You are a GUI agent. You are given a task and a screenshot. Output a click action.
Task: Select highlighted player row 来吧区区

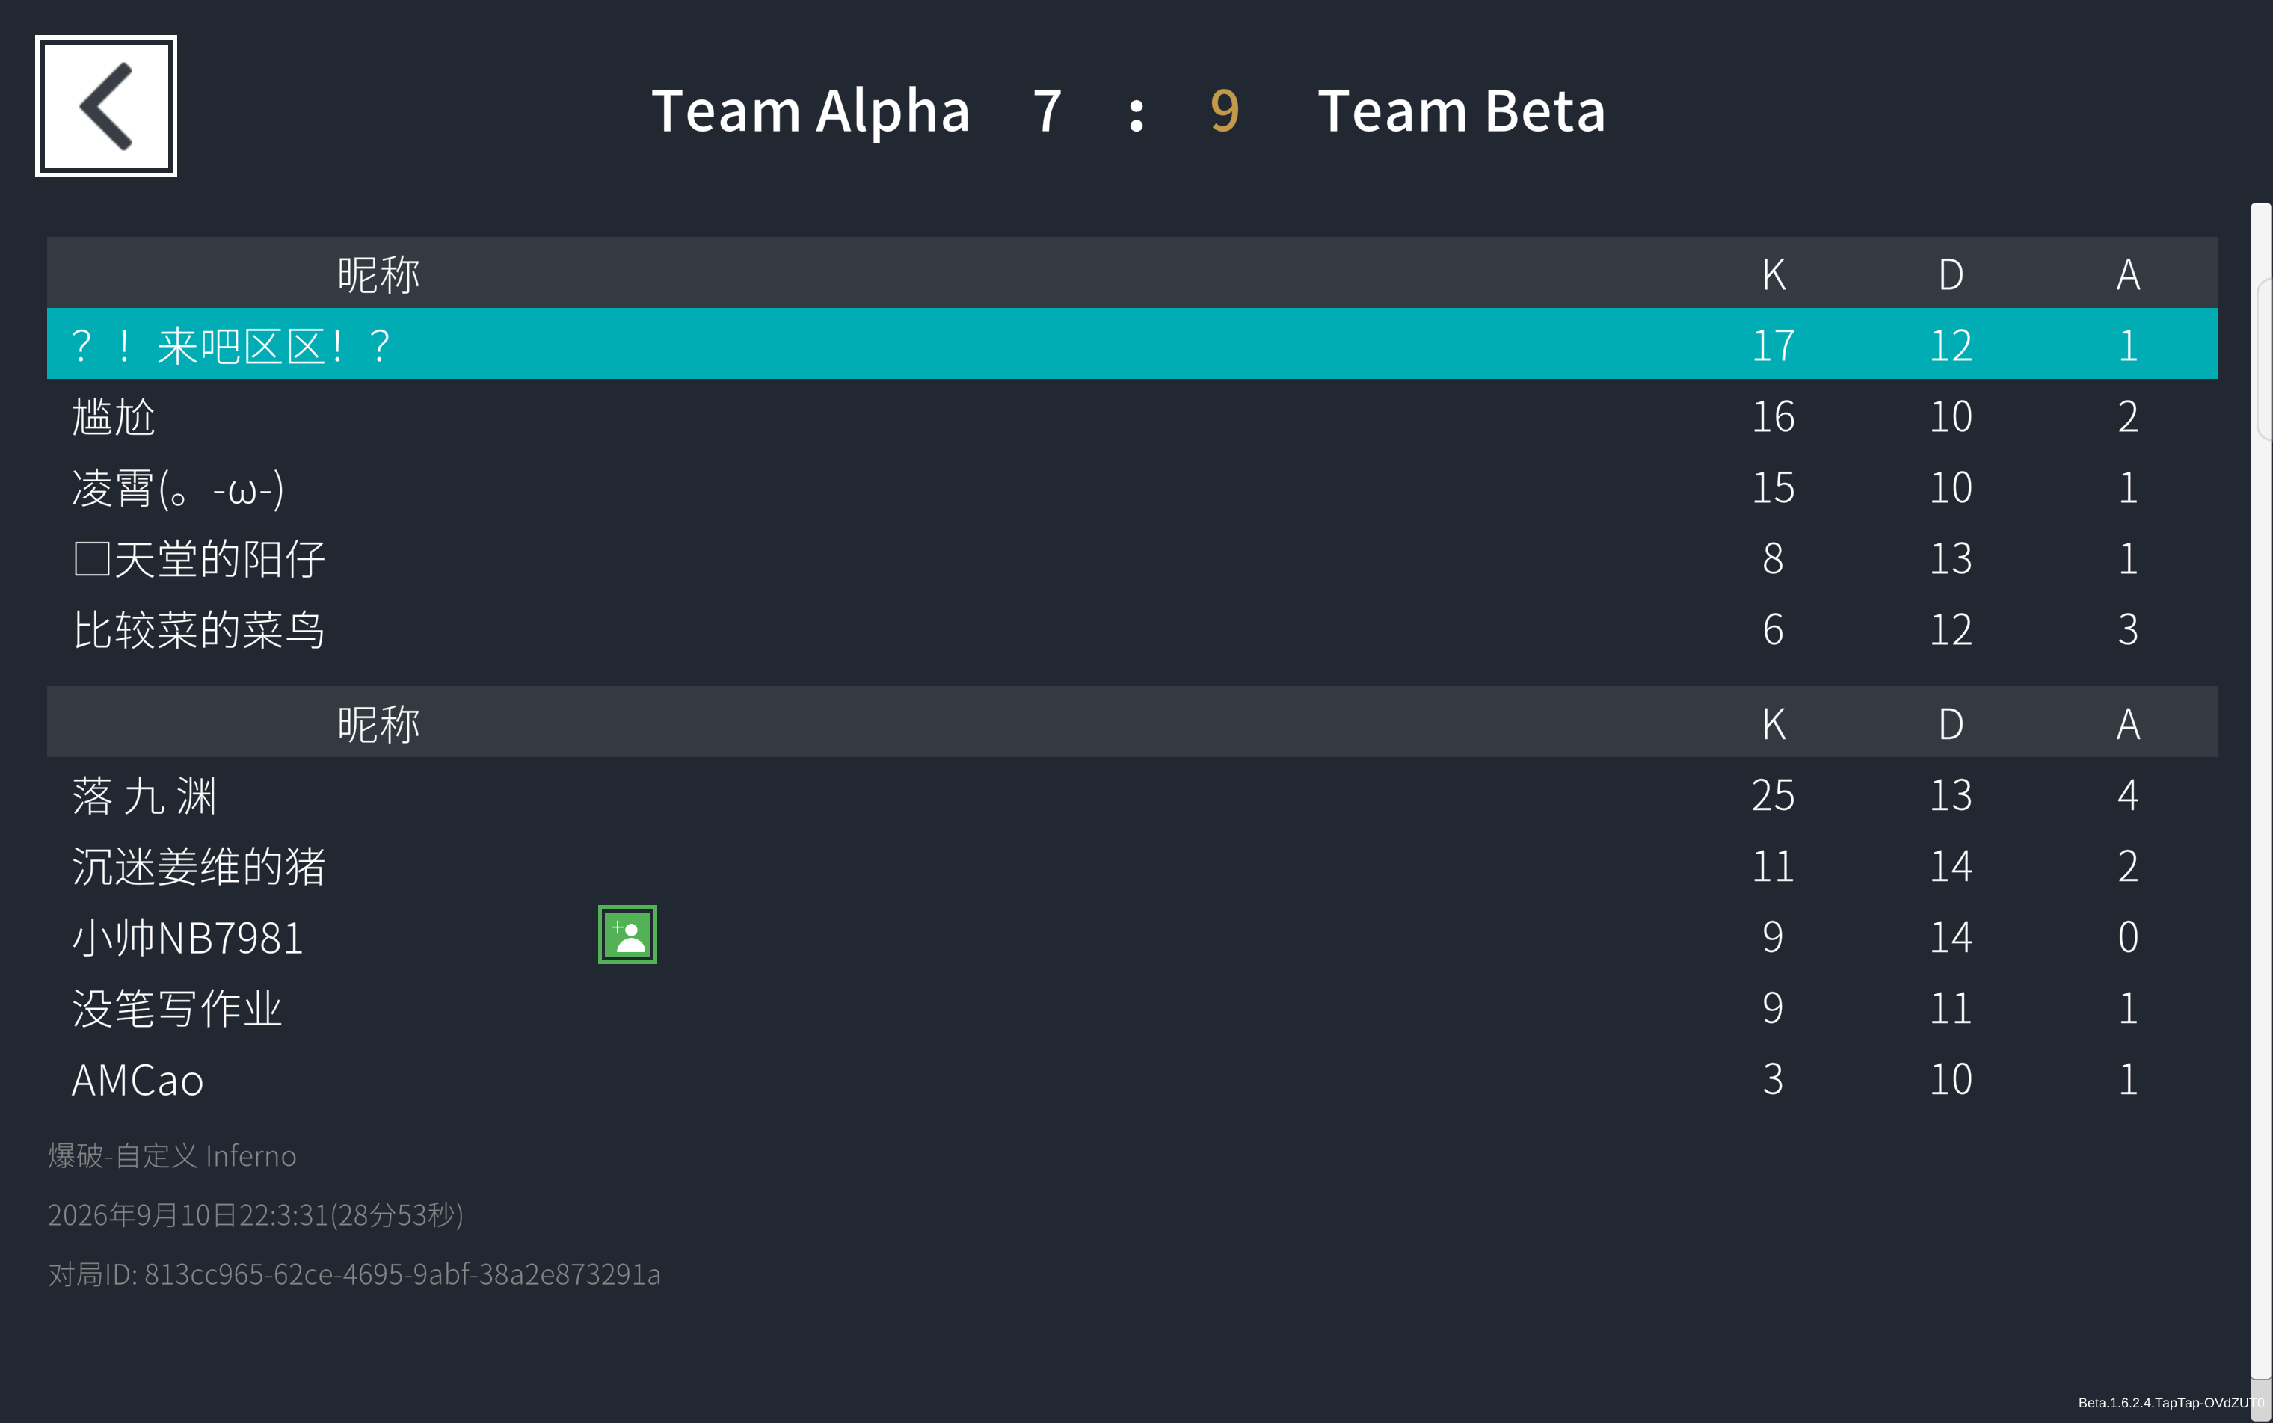(x=1132, y=344)
